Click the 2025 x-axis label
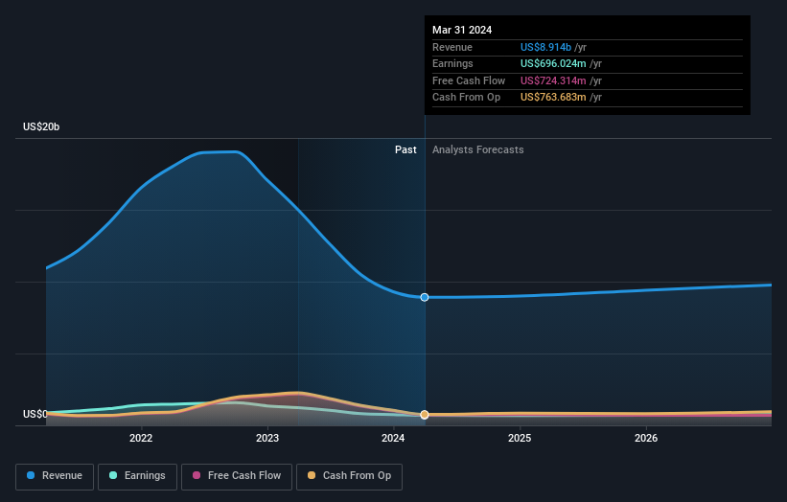The width and height of the screenshot is (787, 502). (520, 439)
